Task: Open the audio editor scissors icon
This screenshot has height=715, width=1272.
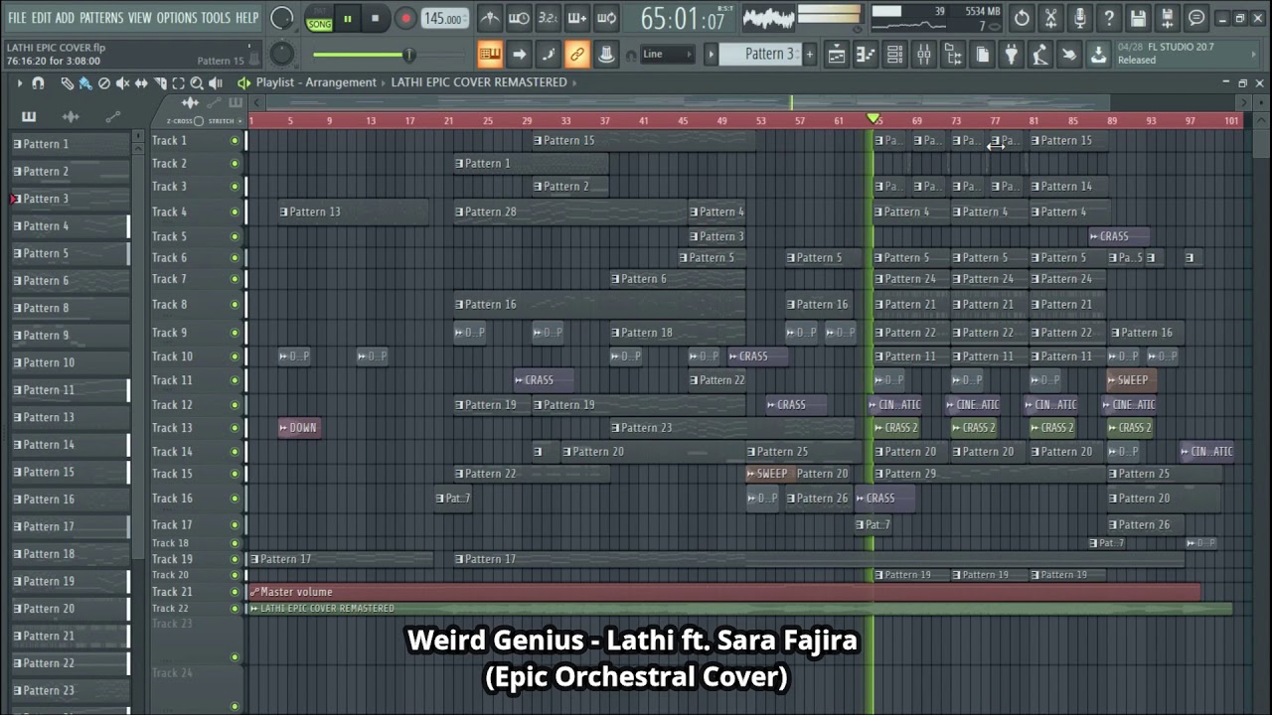Action: pyautogui.click(x=1050, y=18)
